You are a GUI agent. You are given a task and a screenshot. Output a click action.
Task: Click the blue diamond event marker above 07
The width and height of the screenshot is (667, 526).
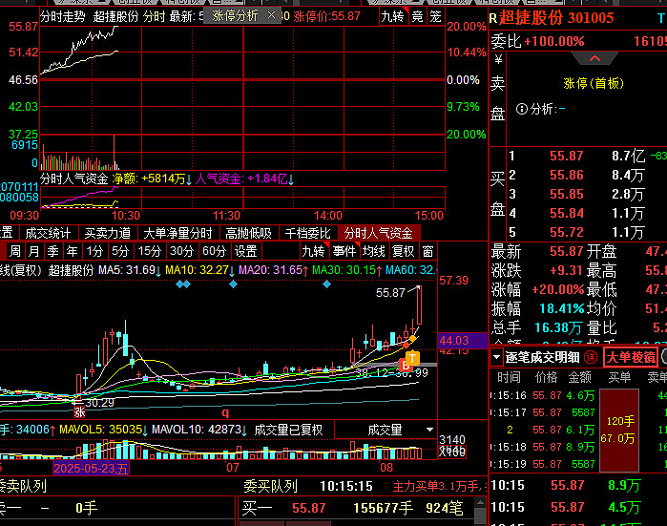tap(233, 284)
